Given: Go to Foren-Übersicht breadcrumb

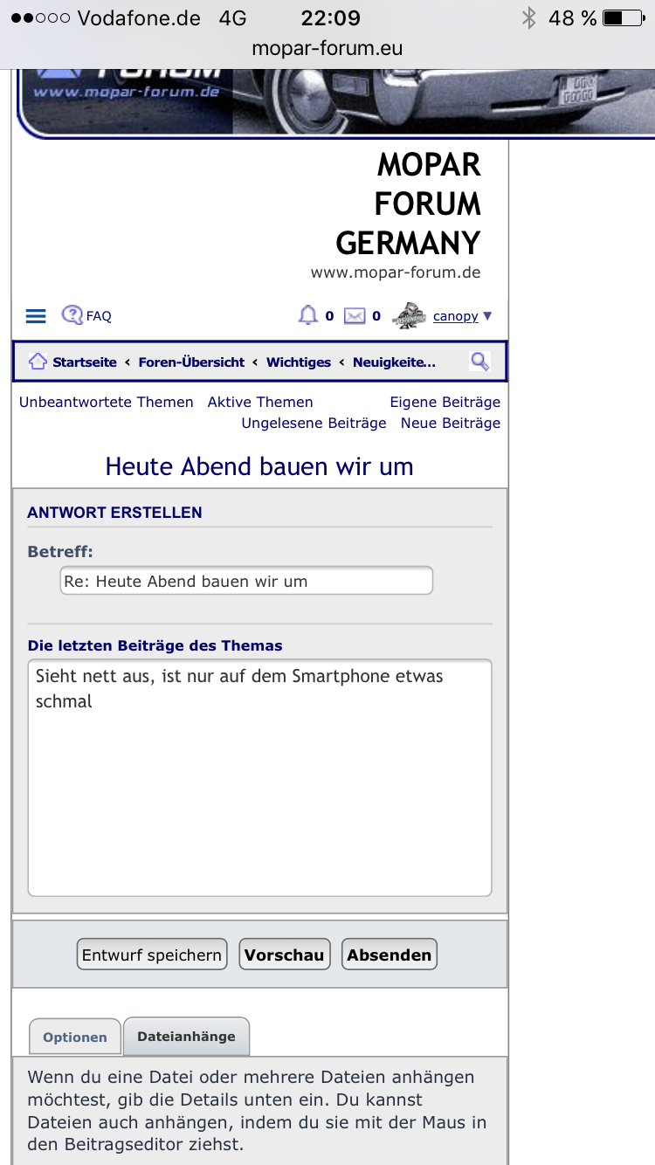Looking at the screenshot, I should click(191, 362).
